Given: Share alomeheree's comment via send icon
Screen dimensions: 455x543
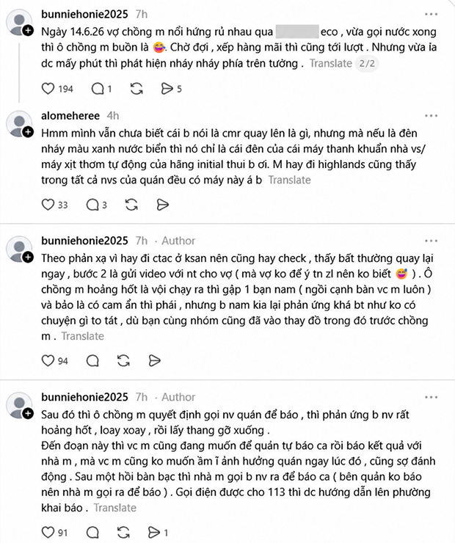Looking at the screenshot, I should (x=162, y=205).
